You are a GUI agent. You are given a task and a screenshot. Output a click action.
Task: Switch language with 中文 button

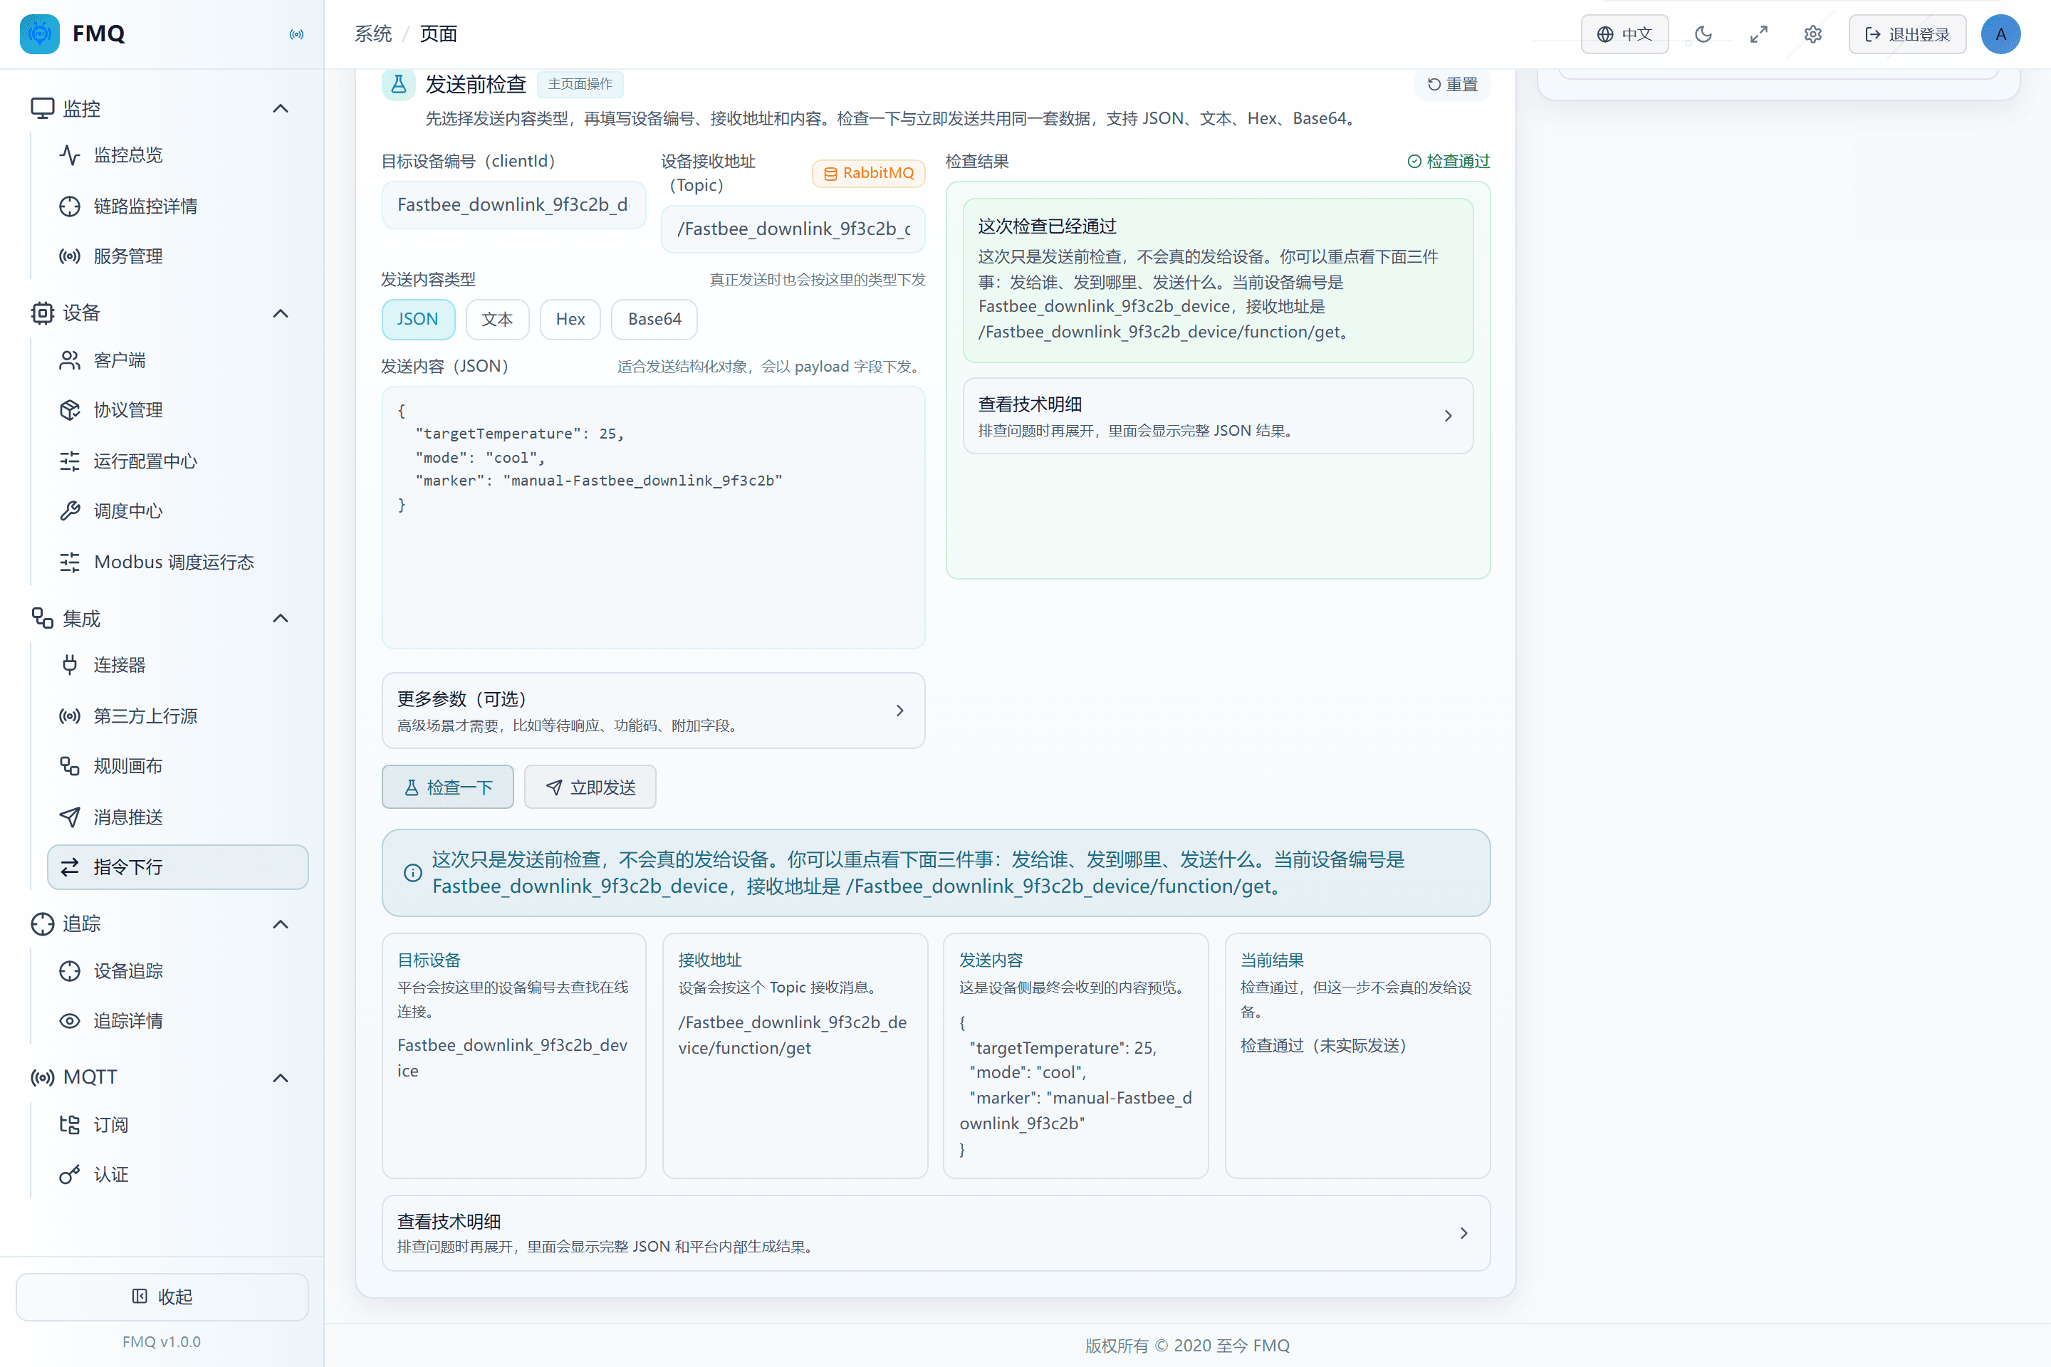(x=1624, y=34)
